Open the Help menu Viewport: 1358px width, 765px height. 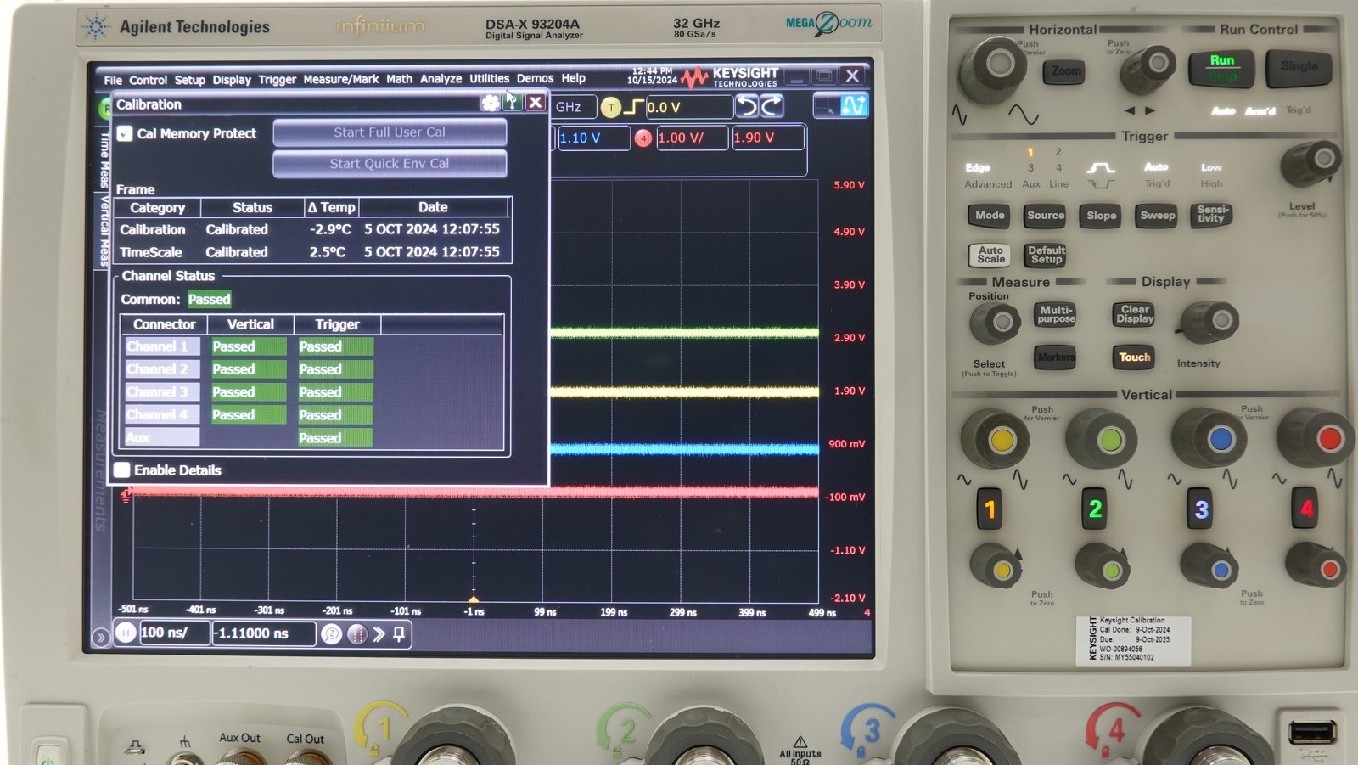pos(574,78)
